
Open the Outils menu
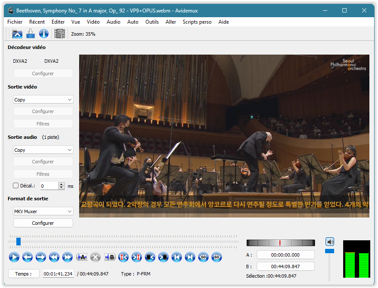tap(152, 22)
